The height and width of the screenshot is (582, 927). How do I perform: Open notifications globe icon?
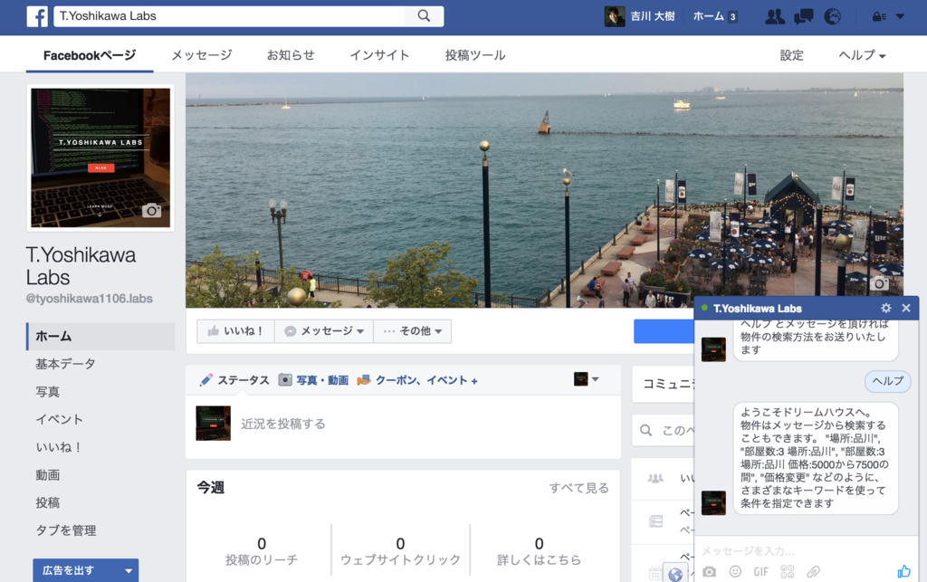click(x=833, y=16)
